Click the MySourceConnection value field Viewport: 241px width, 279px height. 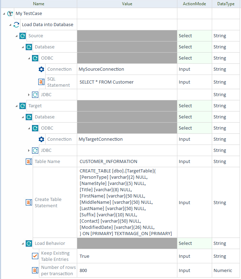pos(102,69)
